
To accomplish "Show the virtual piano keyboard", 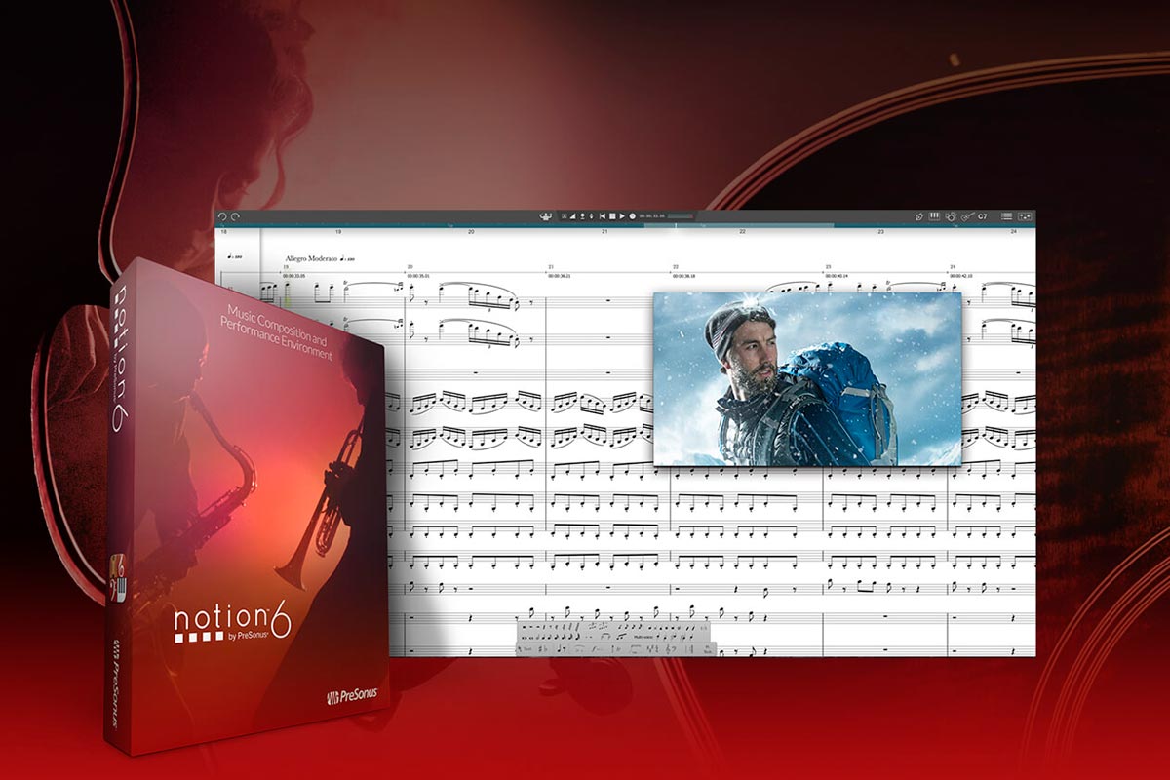I will (x=934, y=215).
